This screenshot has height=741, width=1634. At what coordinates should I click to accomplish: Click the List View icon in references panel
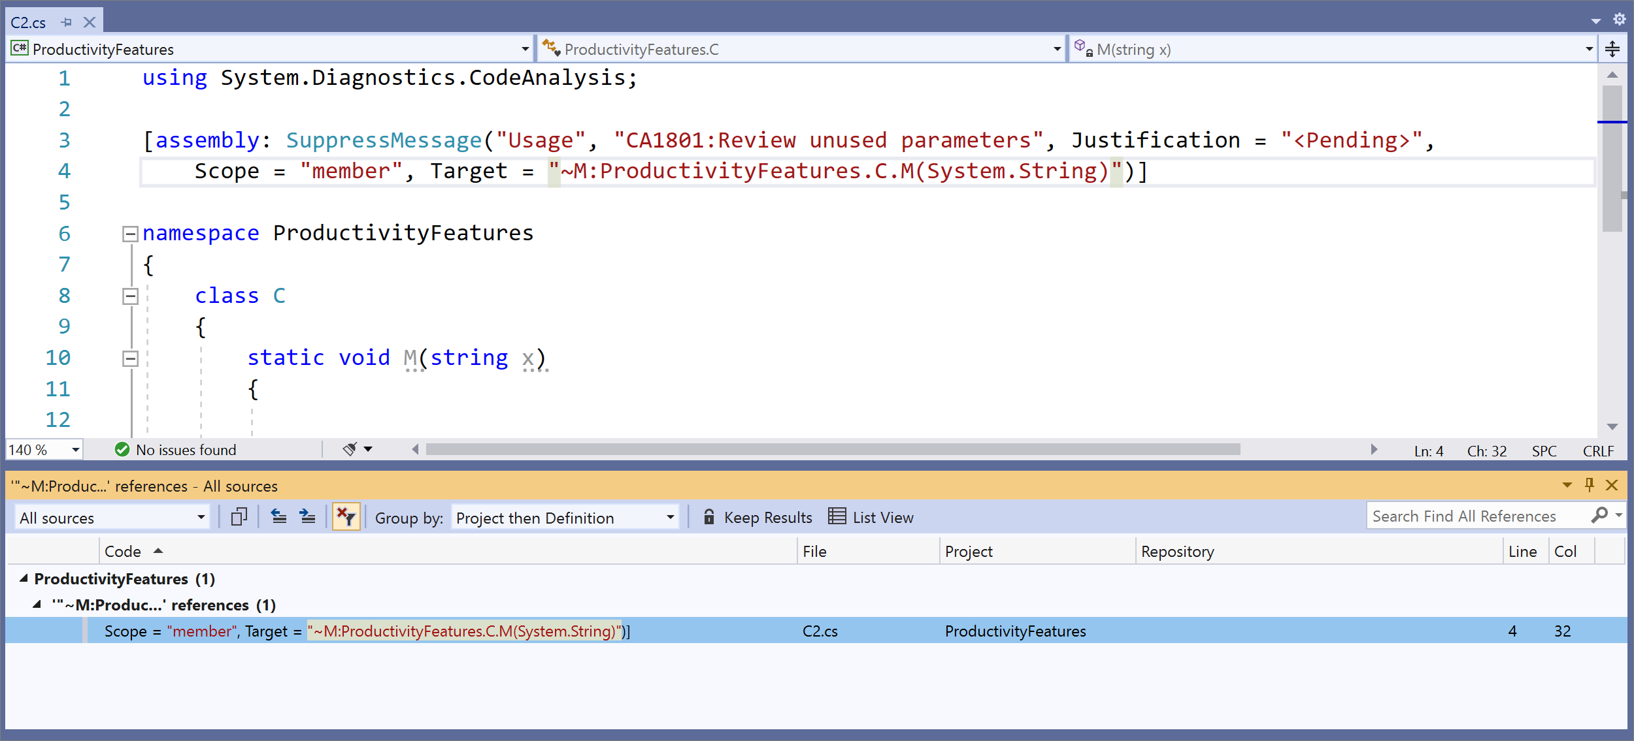pyautogui.click(x=834, y=517)
